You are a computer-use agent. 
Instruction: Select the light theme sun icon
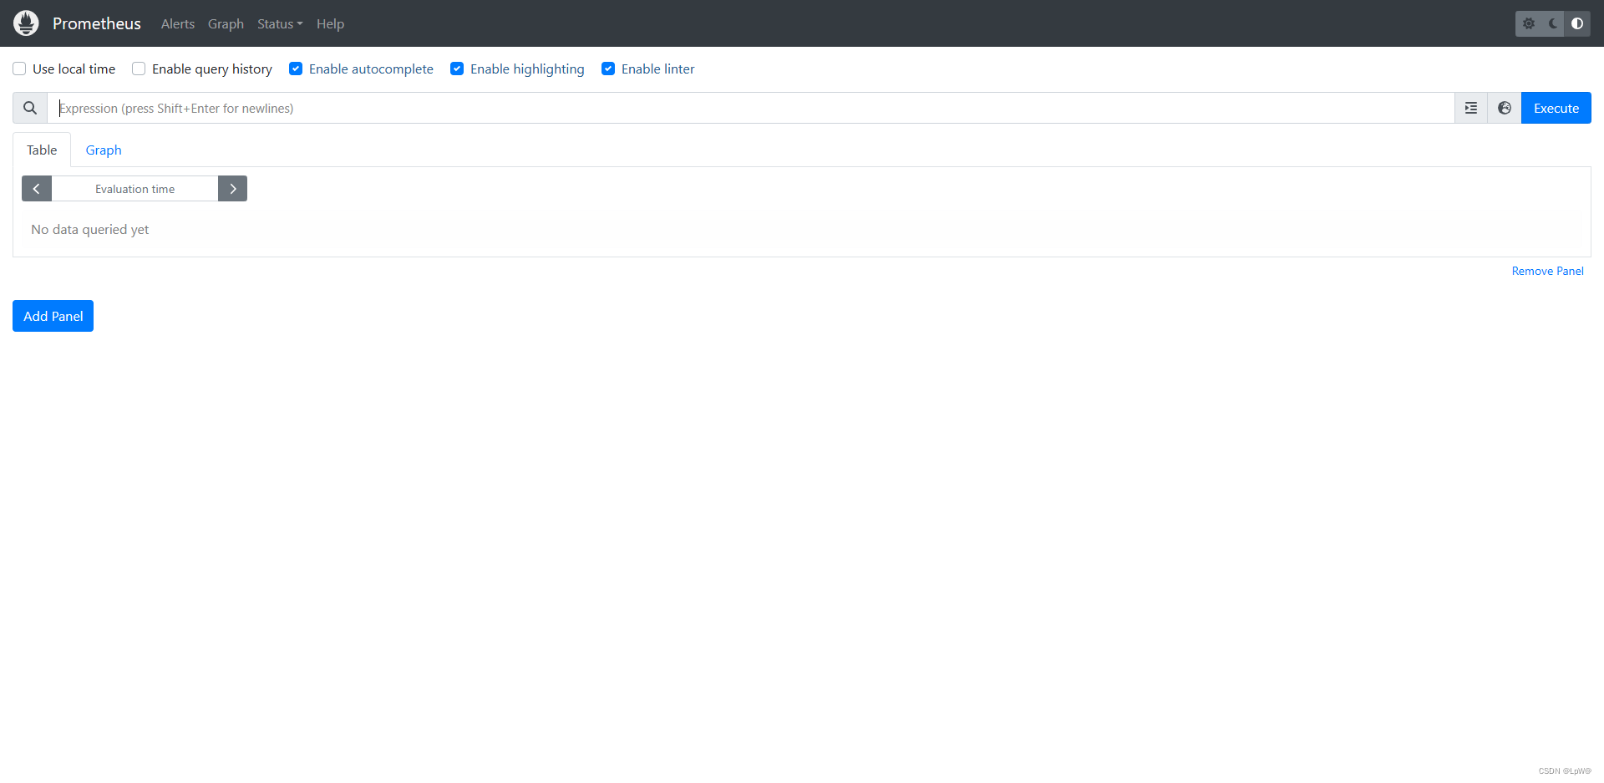pos(1529,23)
